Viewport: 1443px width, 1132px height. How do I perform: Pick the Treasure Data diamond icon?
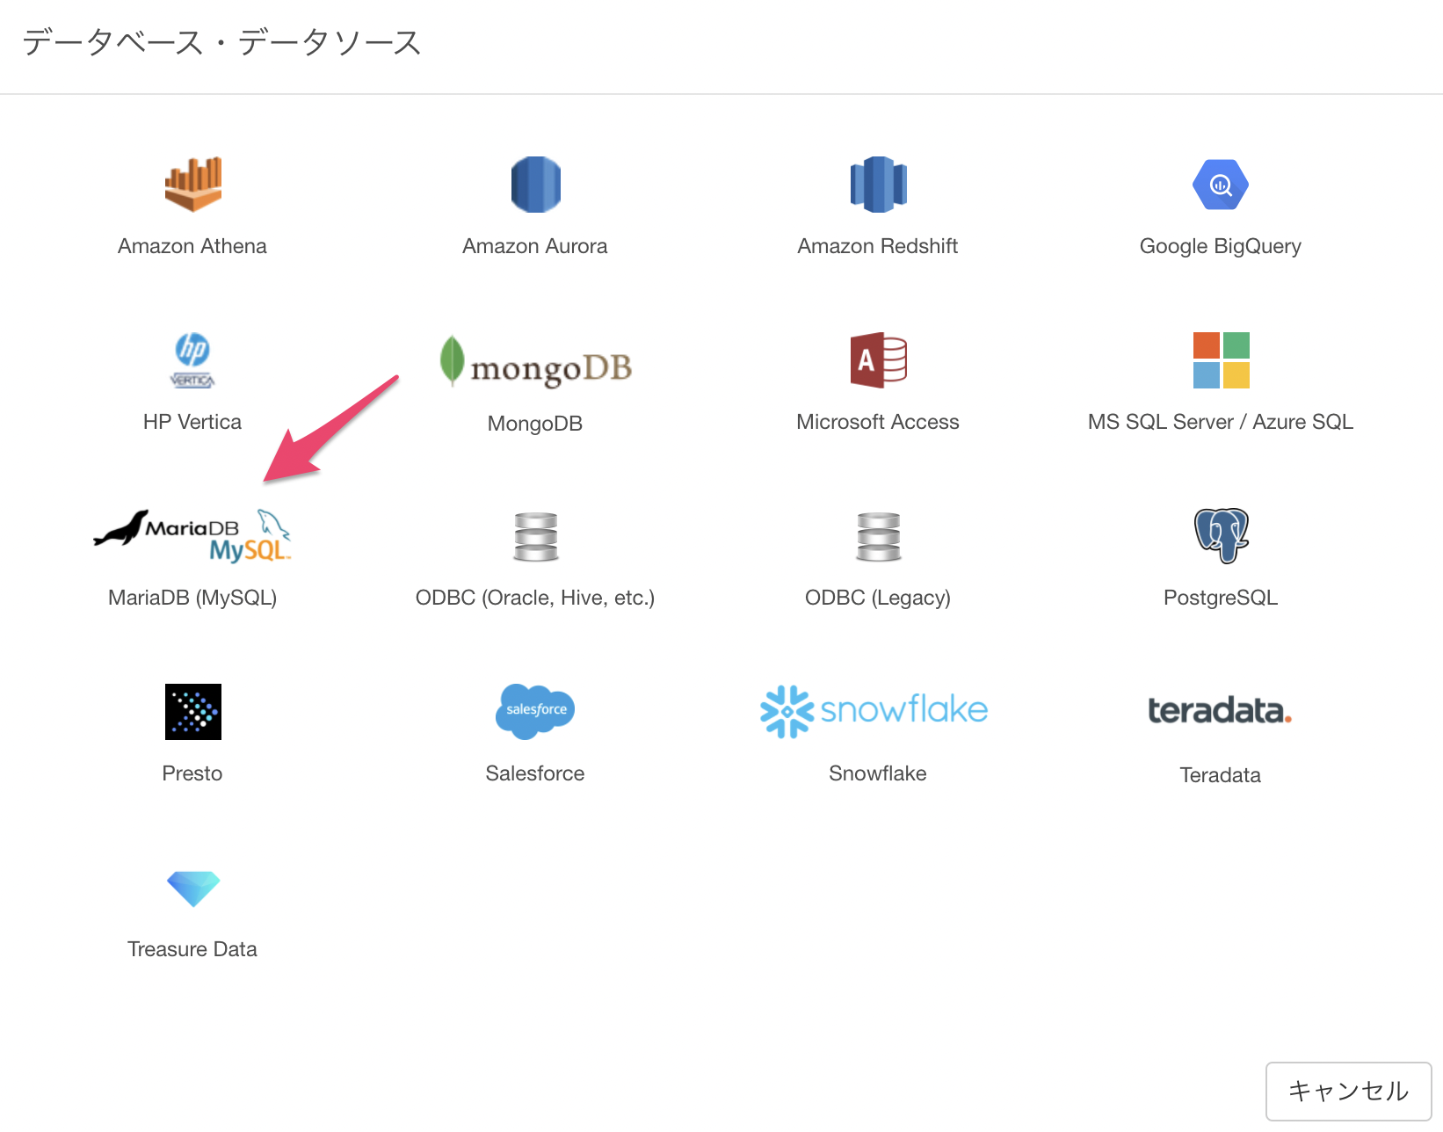coord(193,889)
